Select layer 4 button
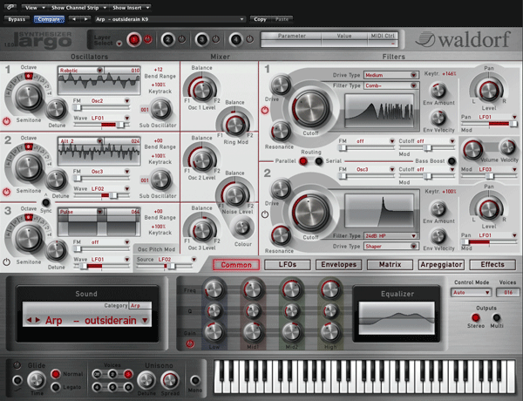 pyautogui.click(x=236, y=40)
